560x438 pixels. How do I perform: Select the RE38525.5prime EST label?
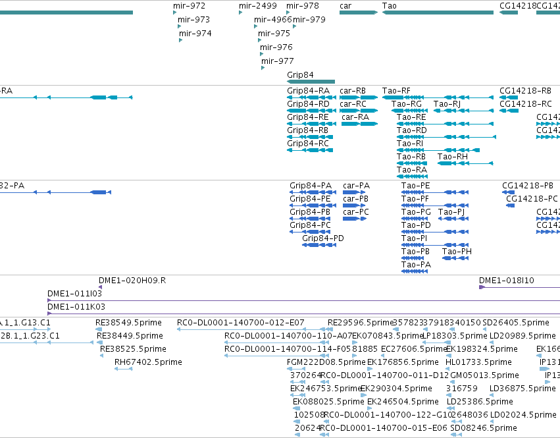pyautogui.click(x=133, y=349)
